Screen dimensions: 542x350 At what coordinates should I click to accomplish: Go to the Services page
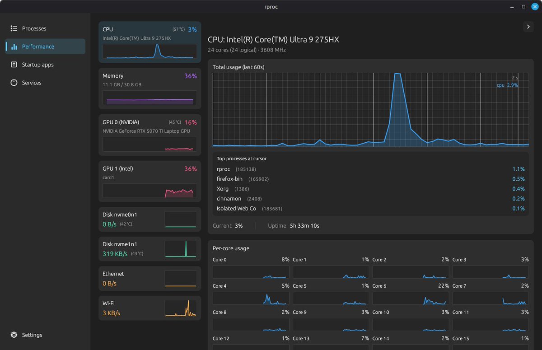pos(45,83)
